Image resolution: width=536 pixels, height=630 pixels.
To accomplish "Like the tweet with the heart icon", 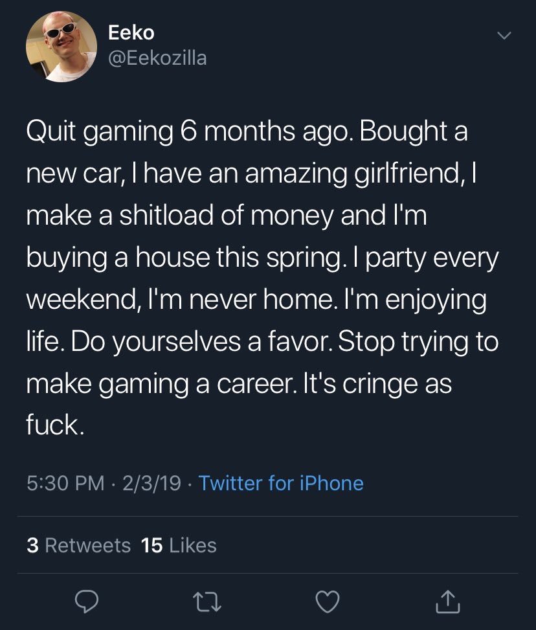I will point(329,603).
